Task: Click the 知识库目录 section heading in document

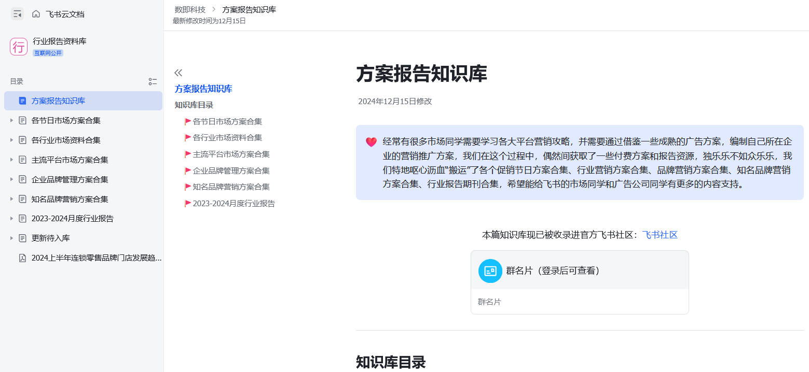Action: 391,362
